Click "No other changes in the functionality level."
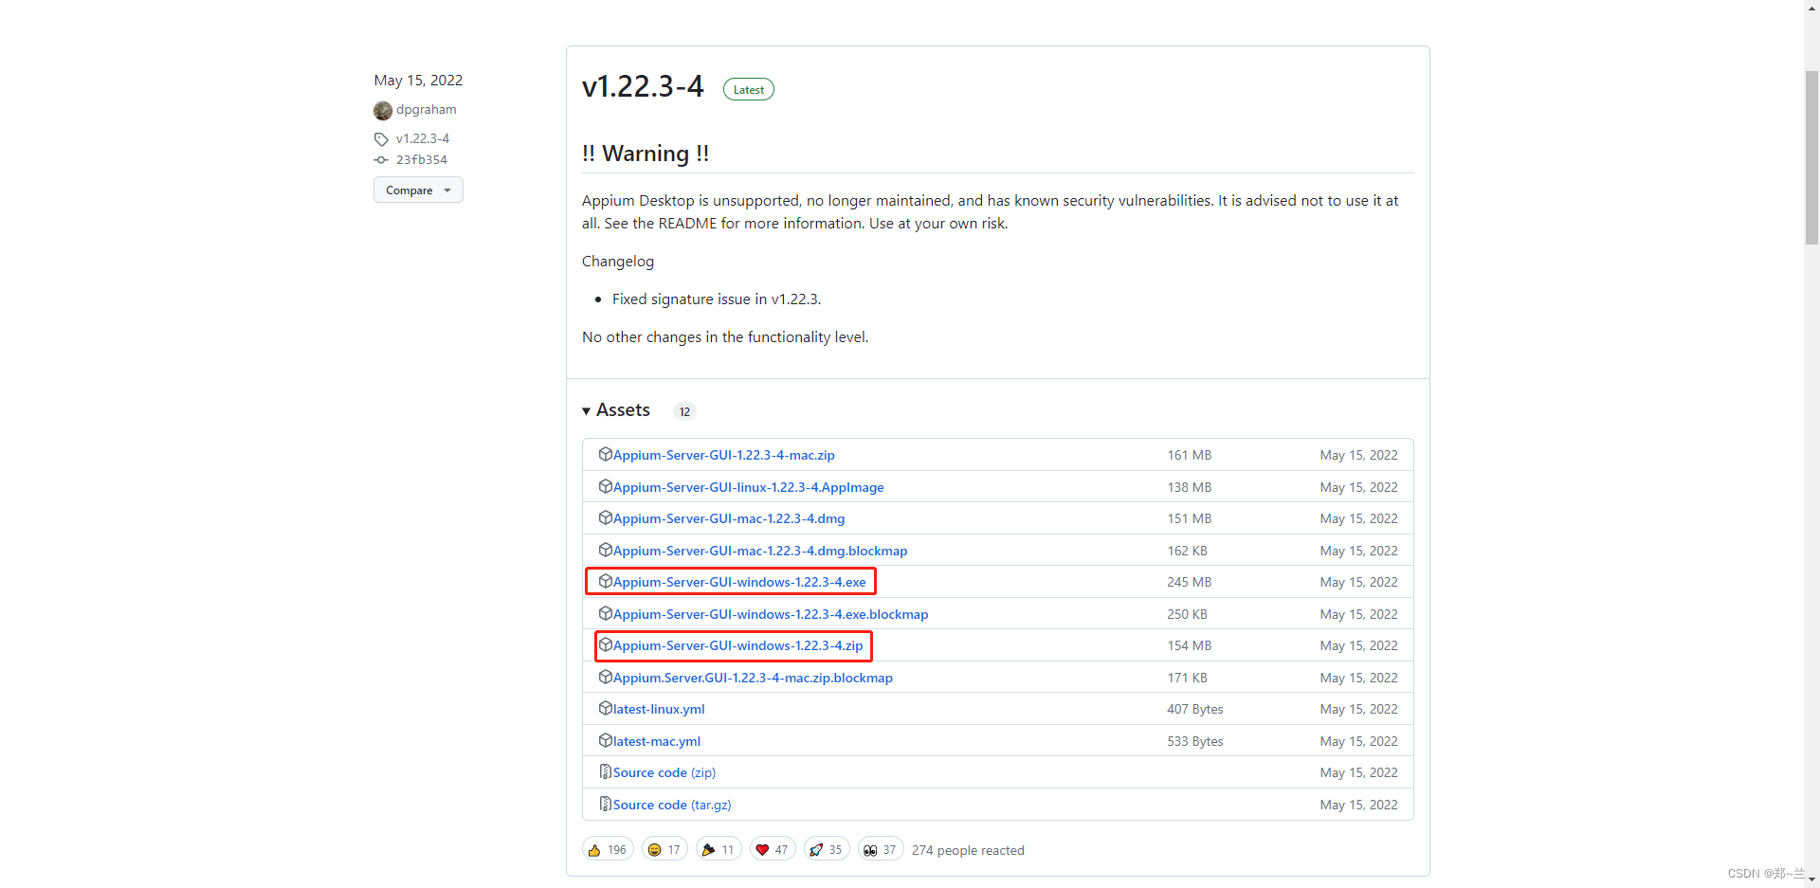Image resolution: width=1820 pixels, height=888 pixels. (725, 337)
